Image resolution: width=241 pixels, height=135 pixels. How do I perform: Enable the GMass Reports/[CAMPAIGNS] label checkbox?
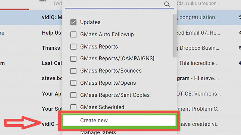[x=73, y=59]
